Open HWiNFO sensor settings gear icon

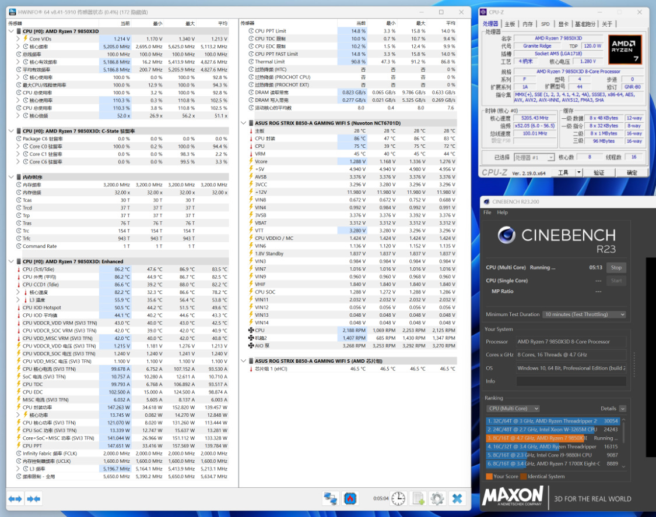tap(437, 498)
